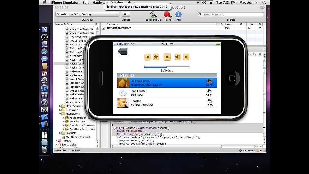Tap the hand icon on Dastan Chekad row
Viewport: 309px width, 174px height.
(x=209, y=81)
